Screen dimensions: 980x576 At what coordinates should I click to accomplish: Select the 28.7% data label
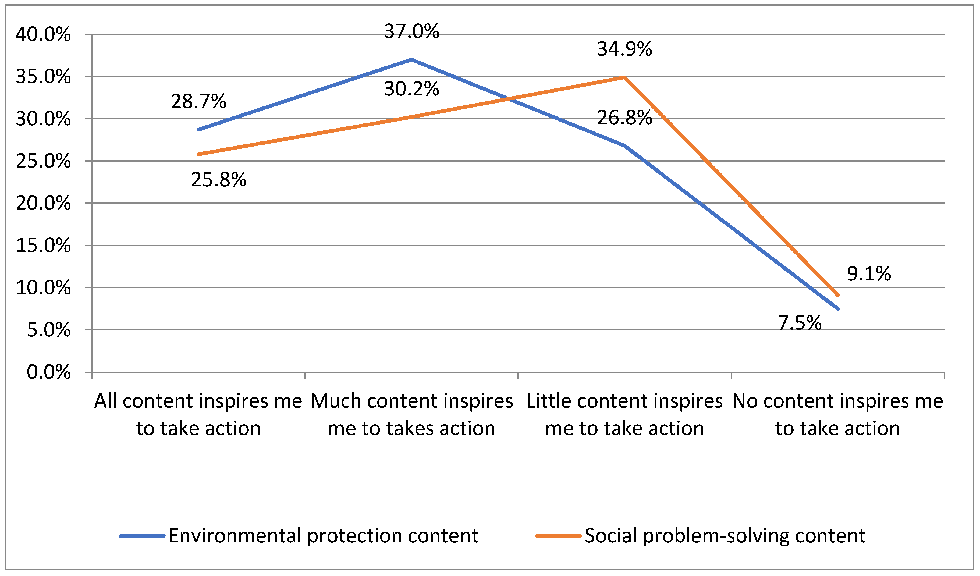(198, 101)
